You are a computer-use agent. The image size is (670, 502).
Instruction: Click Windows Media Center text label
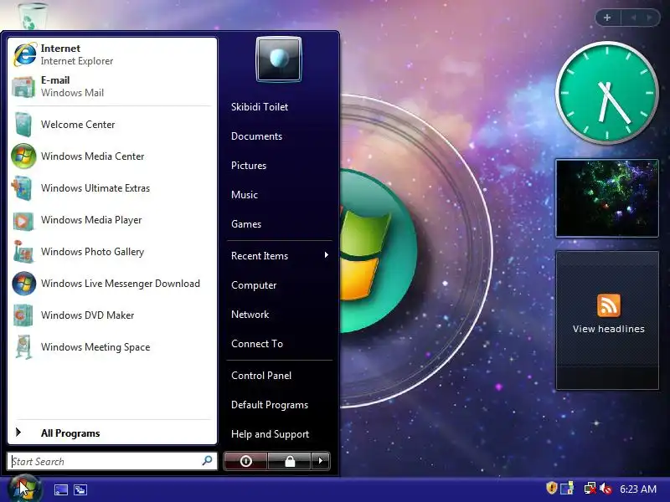92,156
